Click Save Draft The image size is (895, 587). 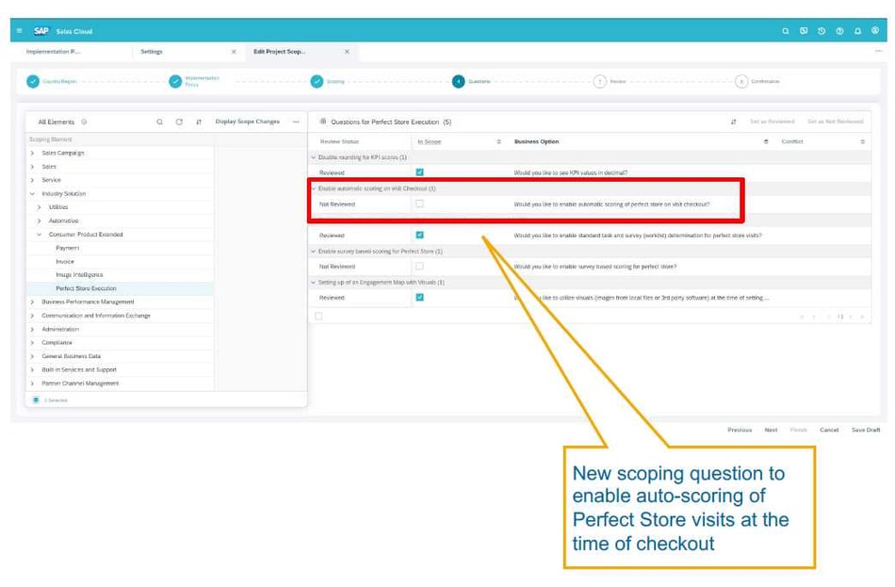pyautogui.click(x=865, y=430)
